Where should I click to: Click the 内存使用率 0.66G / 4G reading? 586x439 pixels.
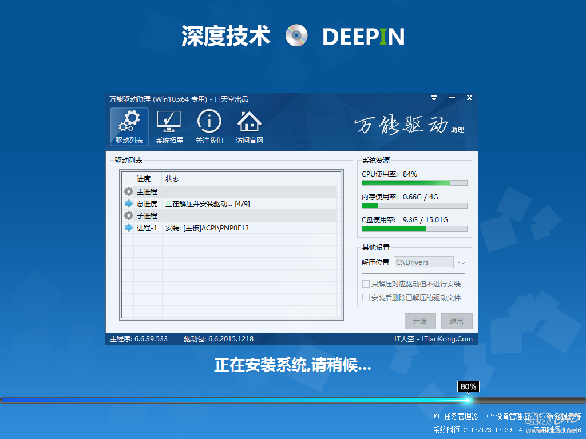(400, 197)
